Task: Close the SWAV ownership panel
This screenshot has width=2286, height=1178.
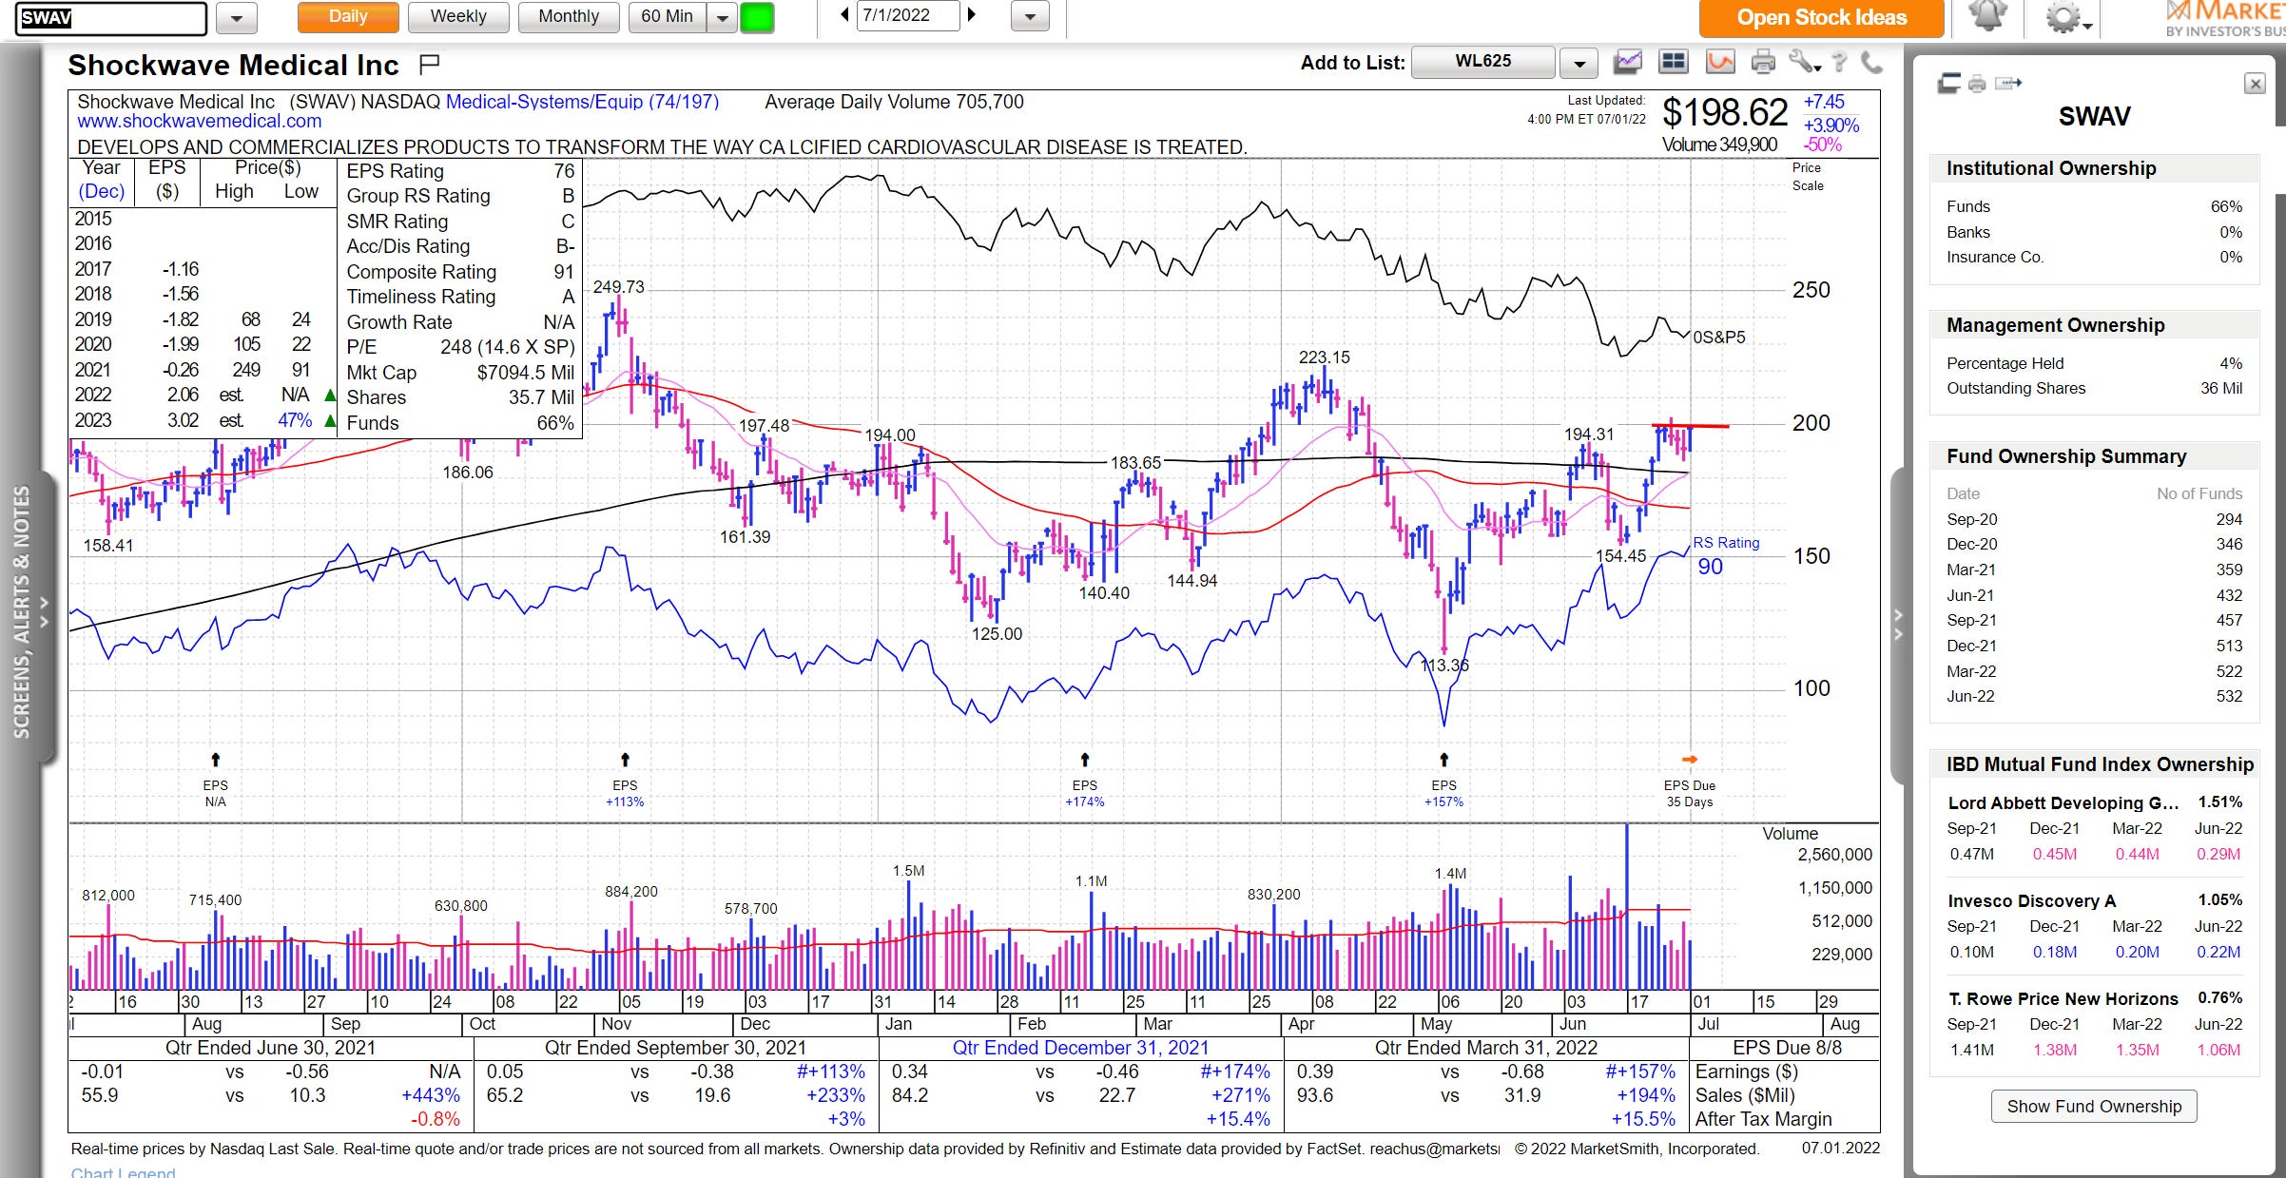Action: click(x=2255, y=84)
